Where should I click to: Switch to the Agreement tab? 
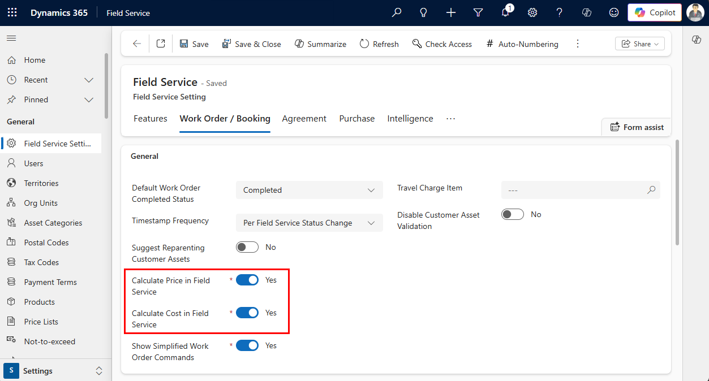(304, 118)
